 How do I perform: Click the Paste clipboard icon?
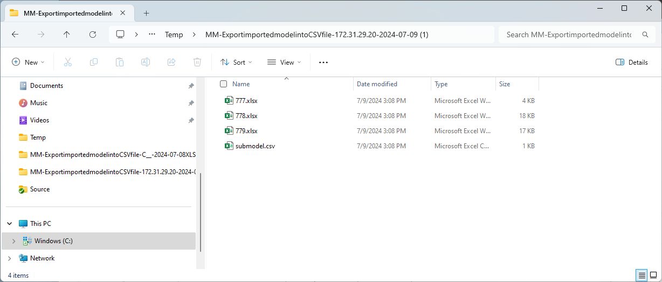click(120, 62)
